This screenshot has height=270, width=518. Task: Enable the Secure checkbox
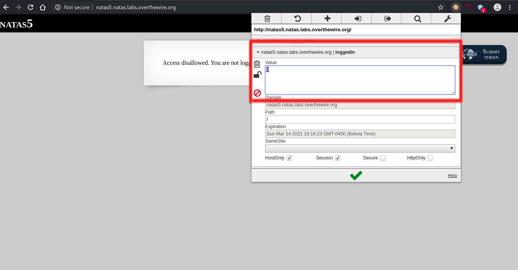tap(382, 158)
